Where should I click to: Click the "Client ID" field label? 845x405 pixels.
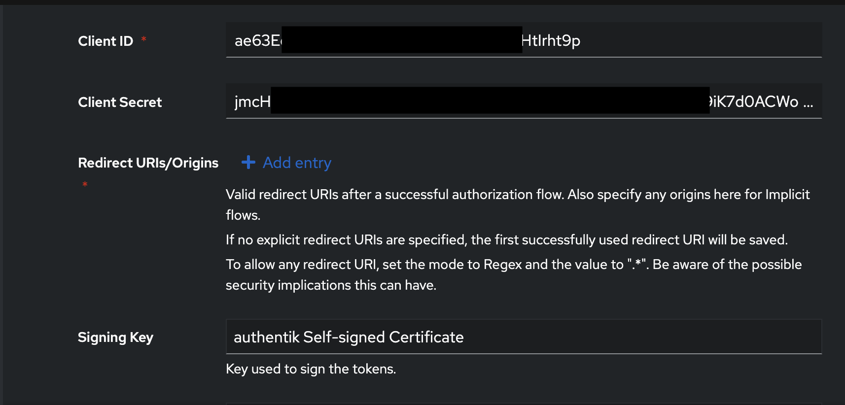click(x=106, y=41)
